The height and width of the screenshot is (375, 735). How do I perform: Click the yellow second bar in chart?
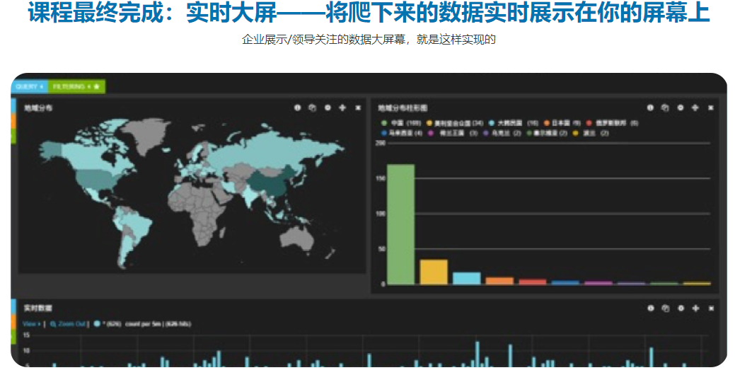(x=434, y=272)
